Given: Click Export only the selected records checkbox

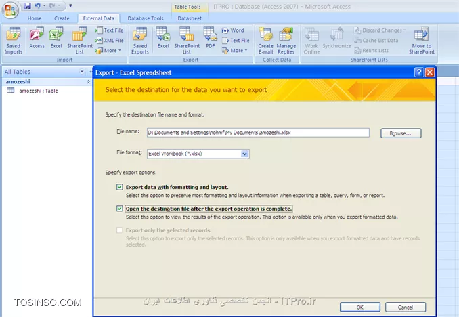Looking at the screenshot, I should tap(119, 230).
